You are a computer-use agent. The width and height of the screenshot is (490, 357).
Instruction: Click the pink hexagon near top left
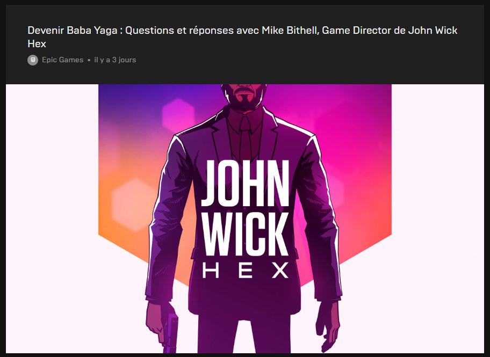(178, 116)
